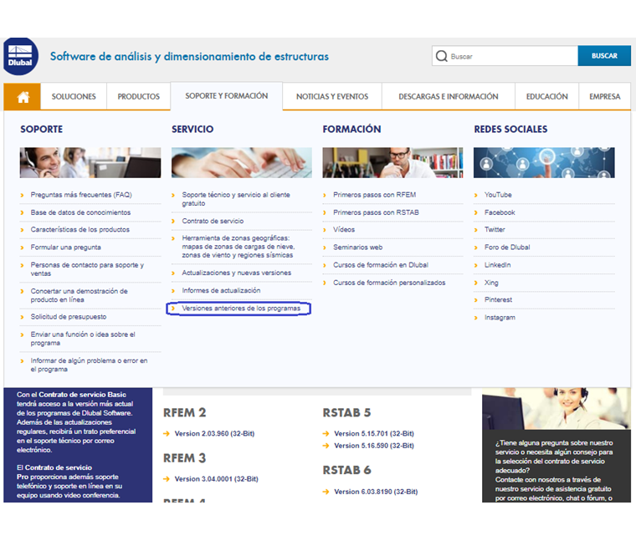Download RSTAB Version 5.15.701 (32-Bit)
The width and height of the screenshot is (636, 541).
click(373, 434)
